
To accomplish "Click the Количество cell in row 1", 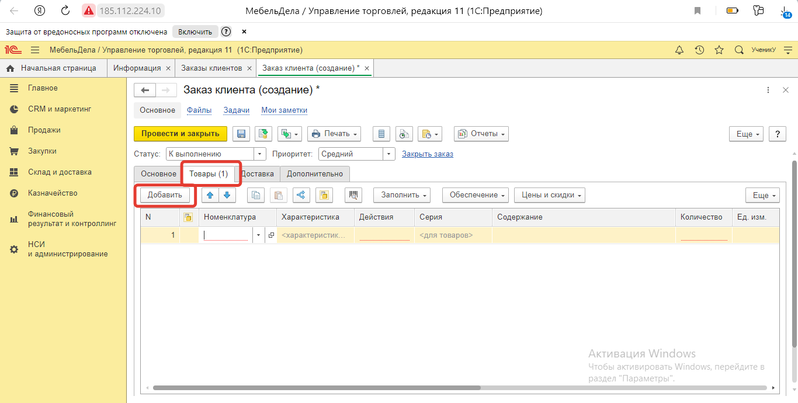I will pos(703,235).
